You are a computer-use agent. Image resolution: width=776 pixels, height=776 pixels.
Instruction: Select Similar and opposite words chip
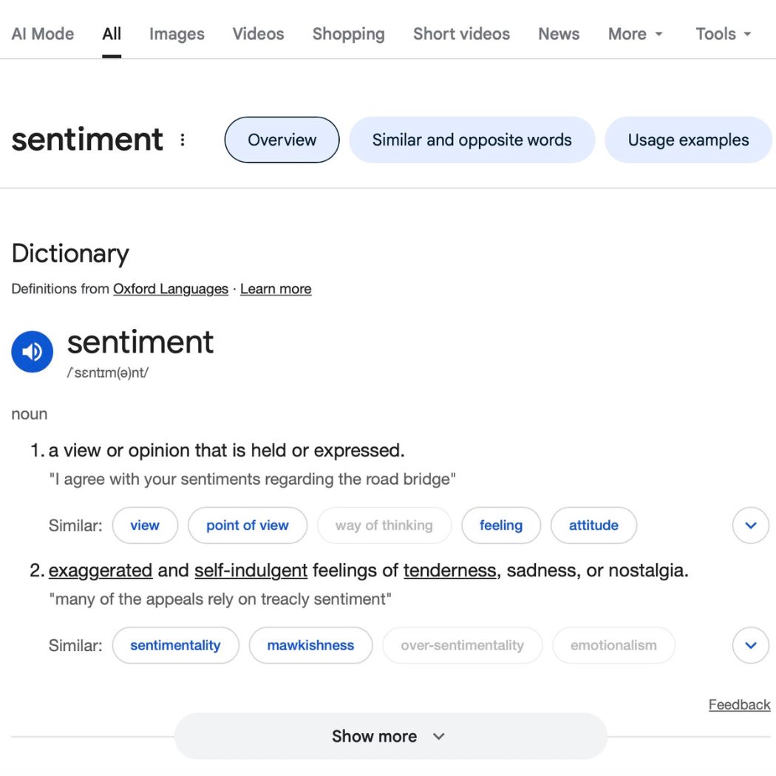tap(472, 140)
